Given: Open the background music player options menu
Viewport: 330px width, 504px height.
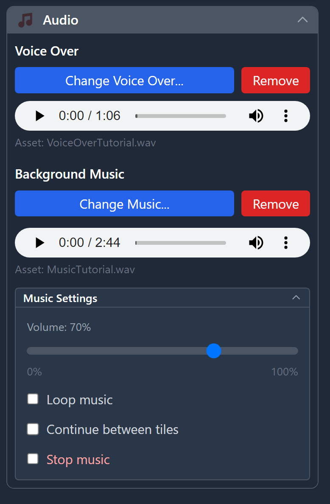Looking at the screenshot, I should pyautogui.click(x=286, y=243).
